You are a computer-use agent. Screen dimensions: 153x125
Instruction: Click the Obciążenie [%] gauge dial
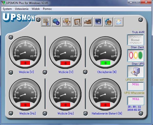(105, 52)
